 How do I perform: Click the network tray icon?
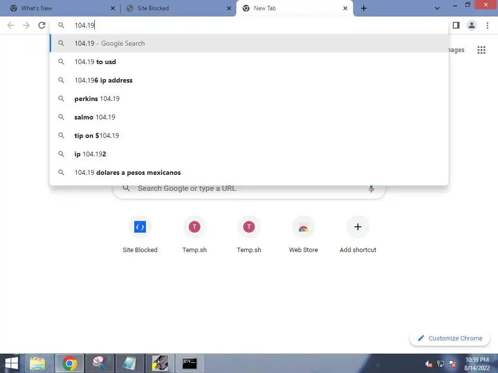(441, 364)
